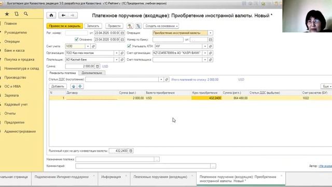Click the Добавить button
The image size is (332, 187).
pos(58,86)
